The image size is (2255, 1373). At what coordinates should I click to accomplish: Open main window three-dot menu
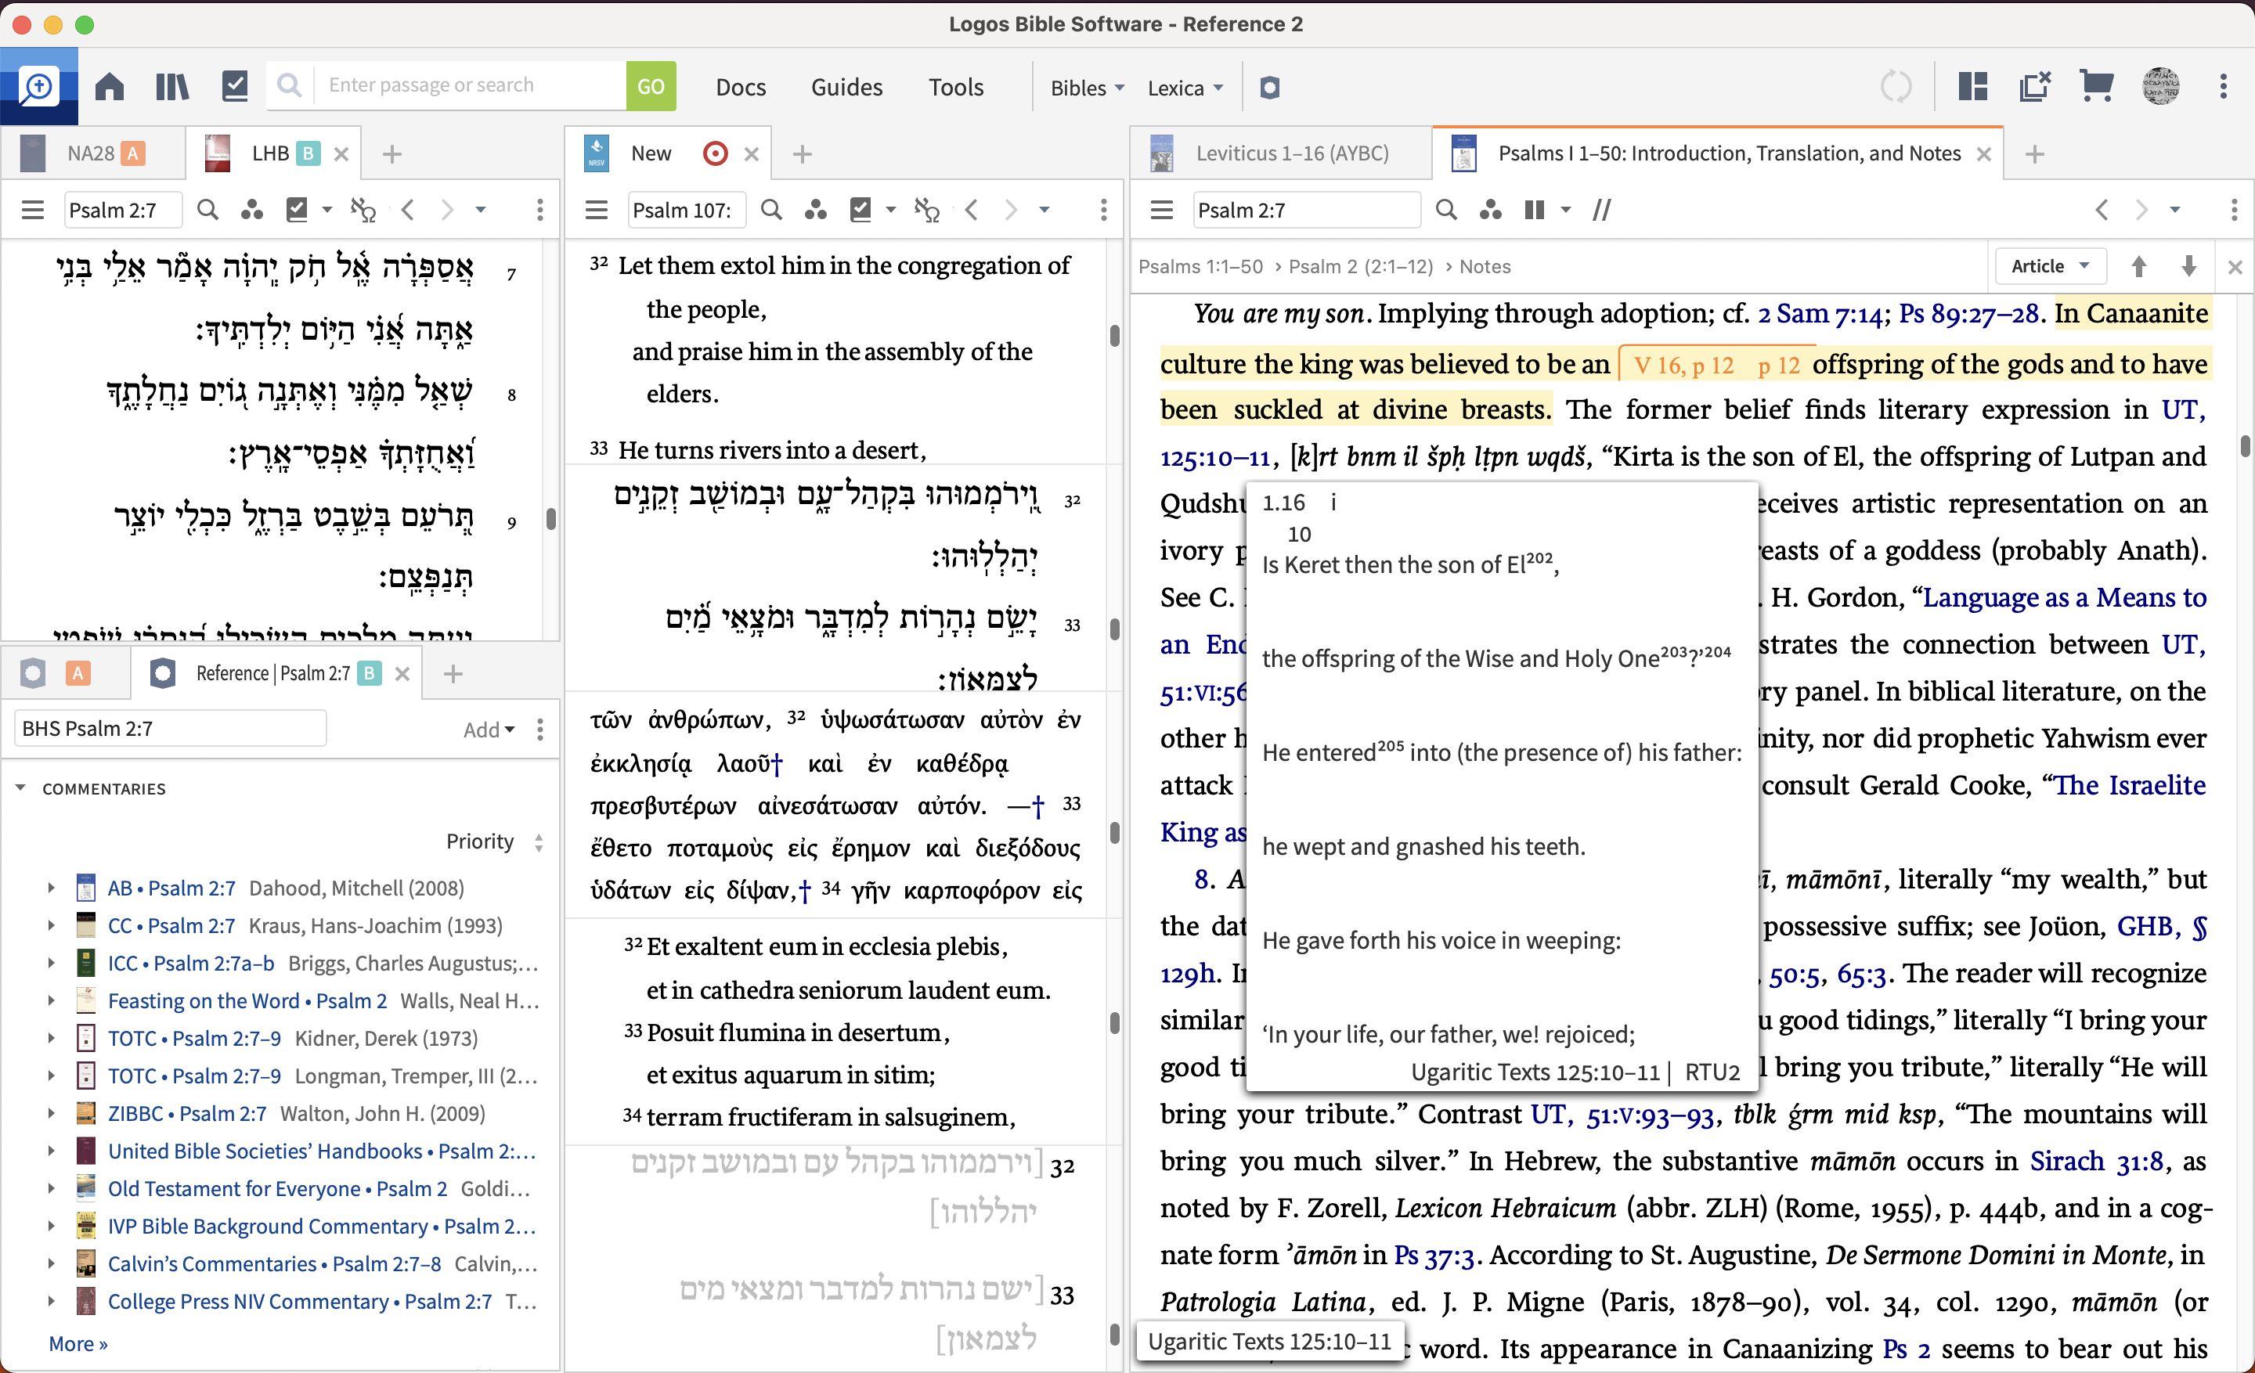point(2223,87)
